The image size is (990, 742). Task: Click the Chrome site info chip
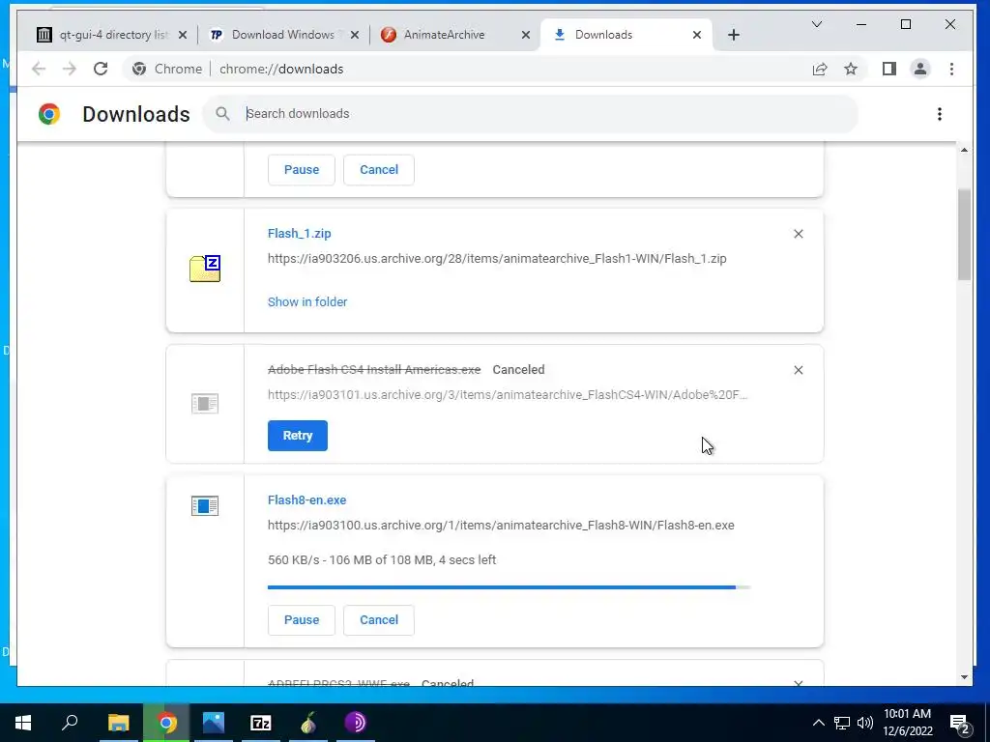[x=167, y=69]
